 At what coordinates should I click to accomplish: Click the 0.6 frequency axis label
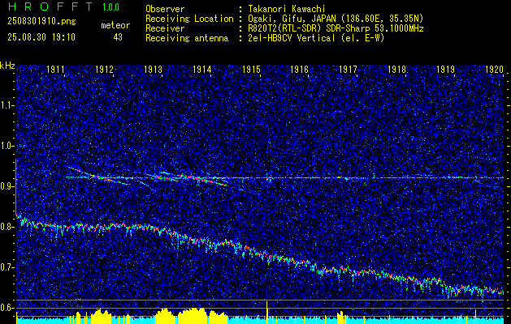point(7,308)
